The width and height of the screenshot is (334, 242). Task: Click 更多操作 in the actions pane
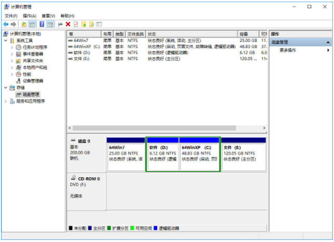pos(288,50)
